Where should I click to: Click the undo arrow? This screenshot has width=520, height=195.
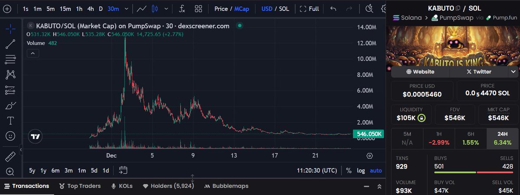333,9
